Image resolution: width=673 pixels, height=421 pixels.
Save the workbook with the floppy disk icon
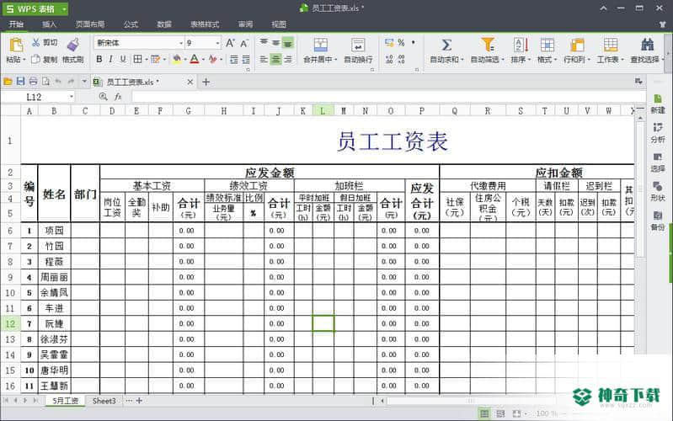coord(20,82)
